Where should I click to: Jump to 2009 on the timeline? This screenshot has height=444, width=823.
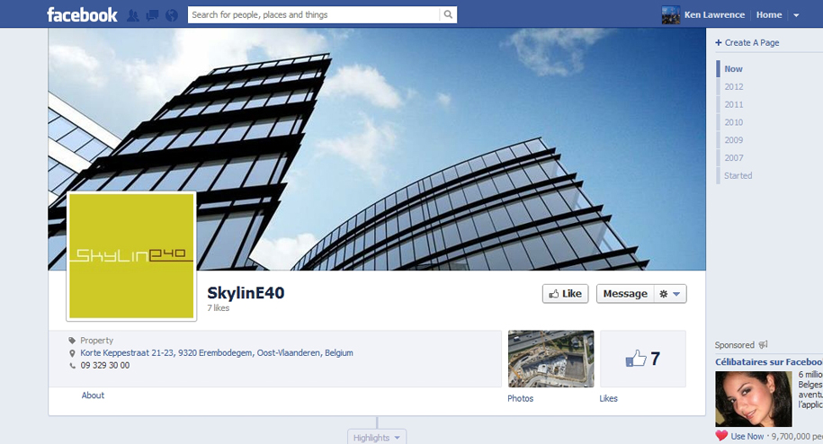[734, 140]
